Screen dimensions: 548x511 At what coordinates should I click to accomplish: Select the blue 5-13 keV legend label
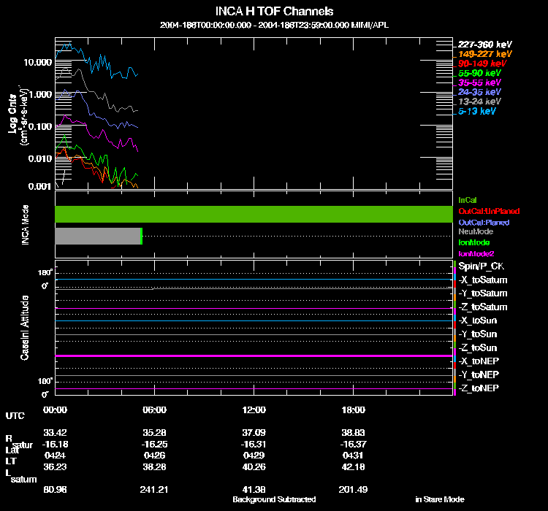coord(476,111)
